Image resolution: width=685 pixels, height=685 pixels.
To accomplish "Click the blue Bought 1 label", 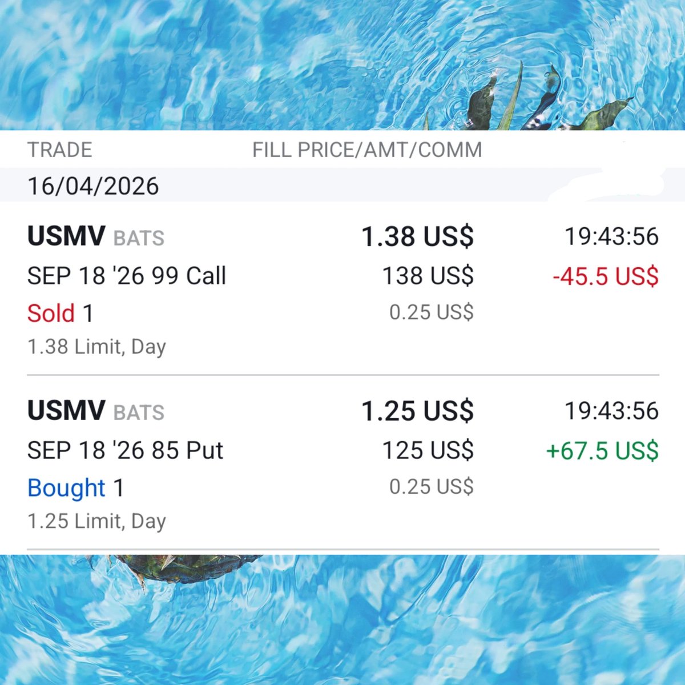I will pyautogui.click(x=75, y=488).
